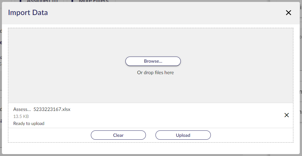Click the Or drop files here text
Viewport: 302px width, 156px height.
[x=155, y=73]
